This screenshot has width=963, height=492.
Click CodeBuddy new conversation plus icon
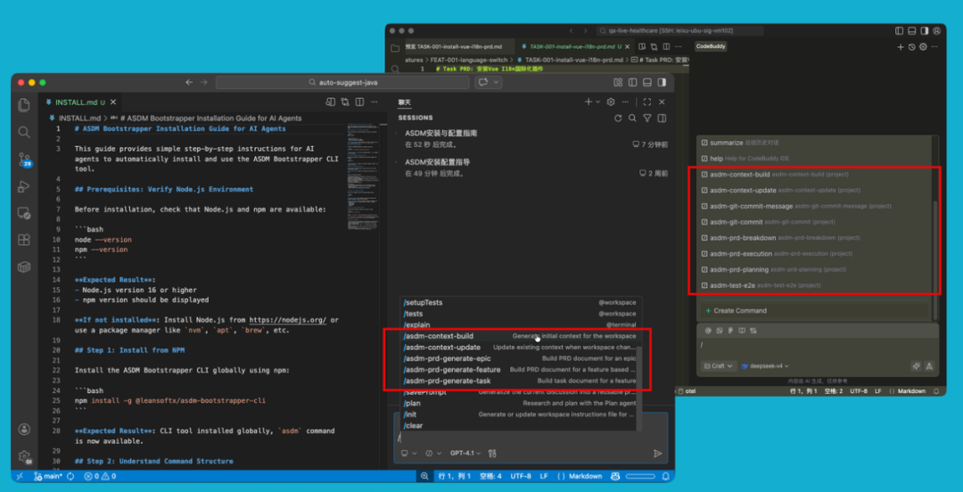tap(901, 46)
